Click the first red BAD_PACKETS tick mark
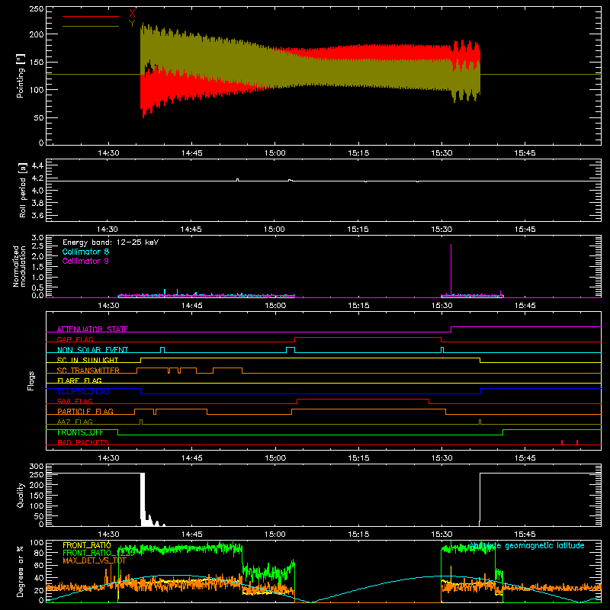The width and height of the screenshot is (610, 610). (562, 442)
